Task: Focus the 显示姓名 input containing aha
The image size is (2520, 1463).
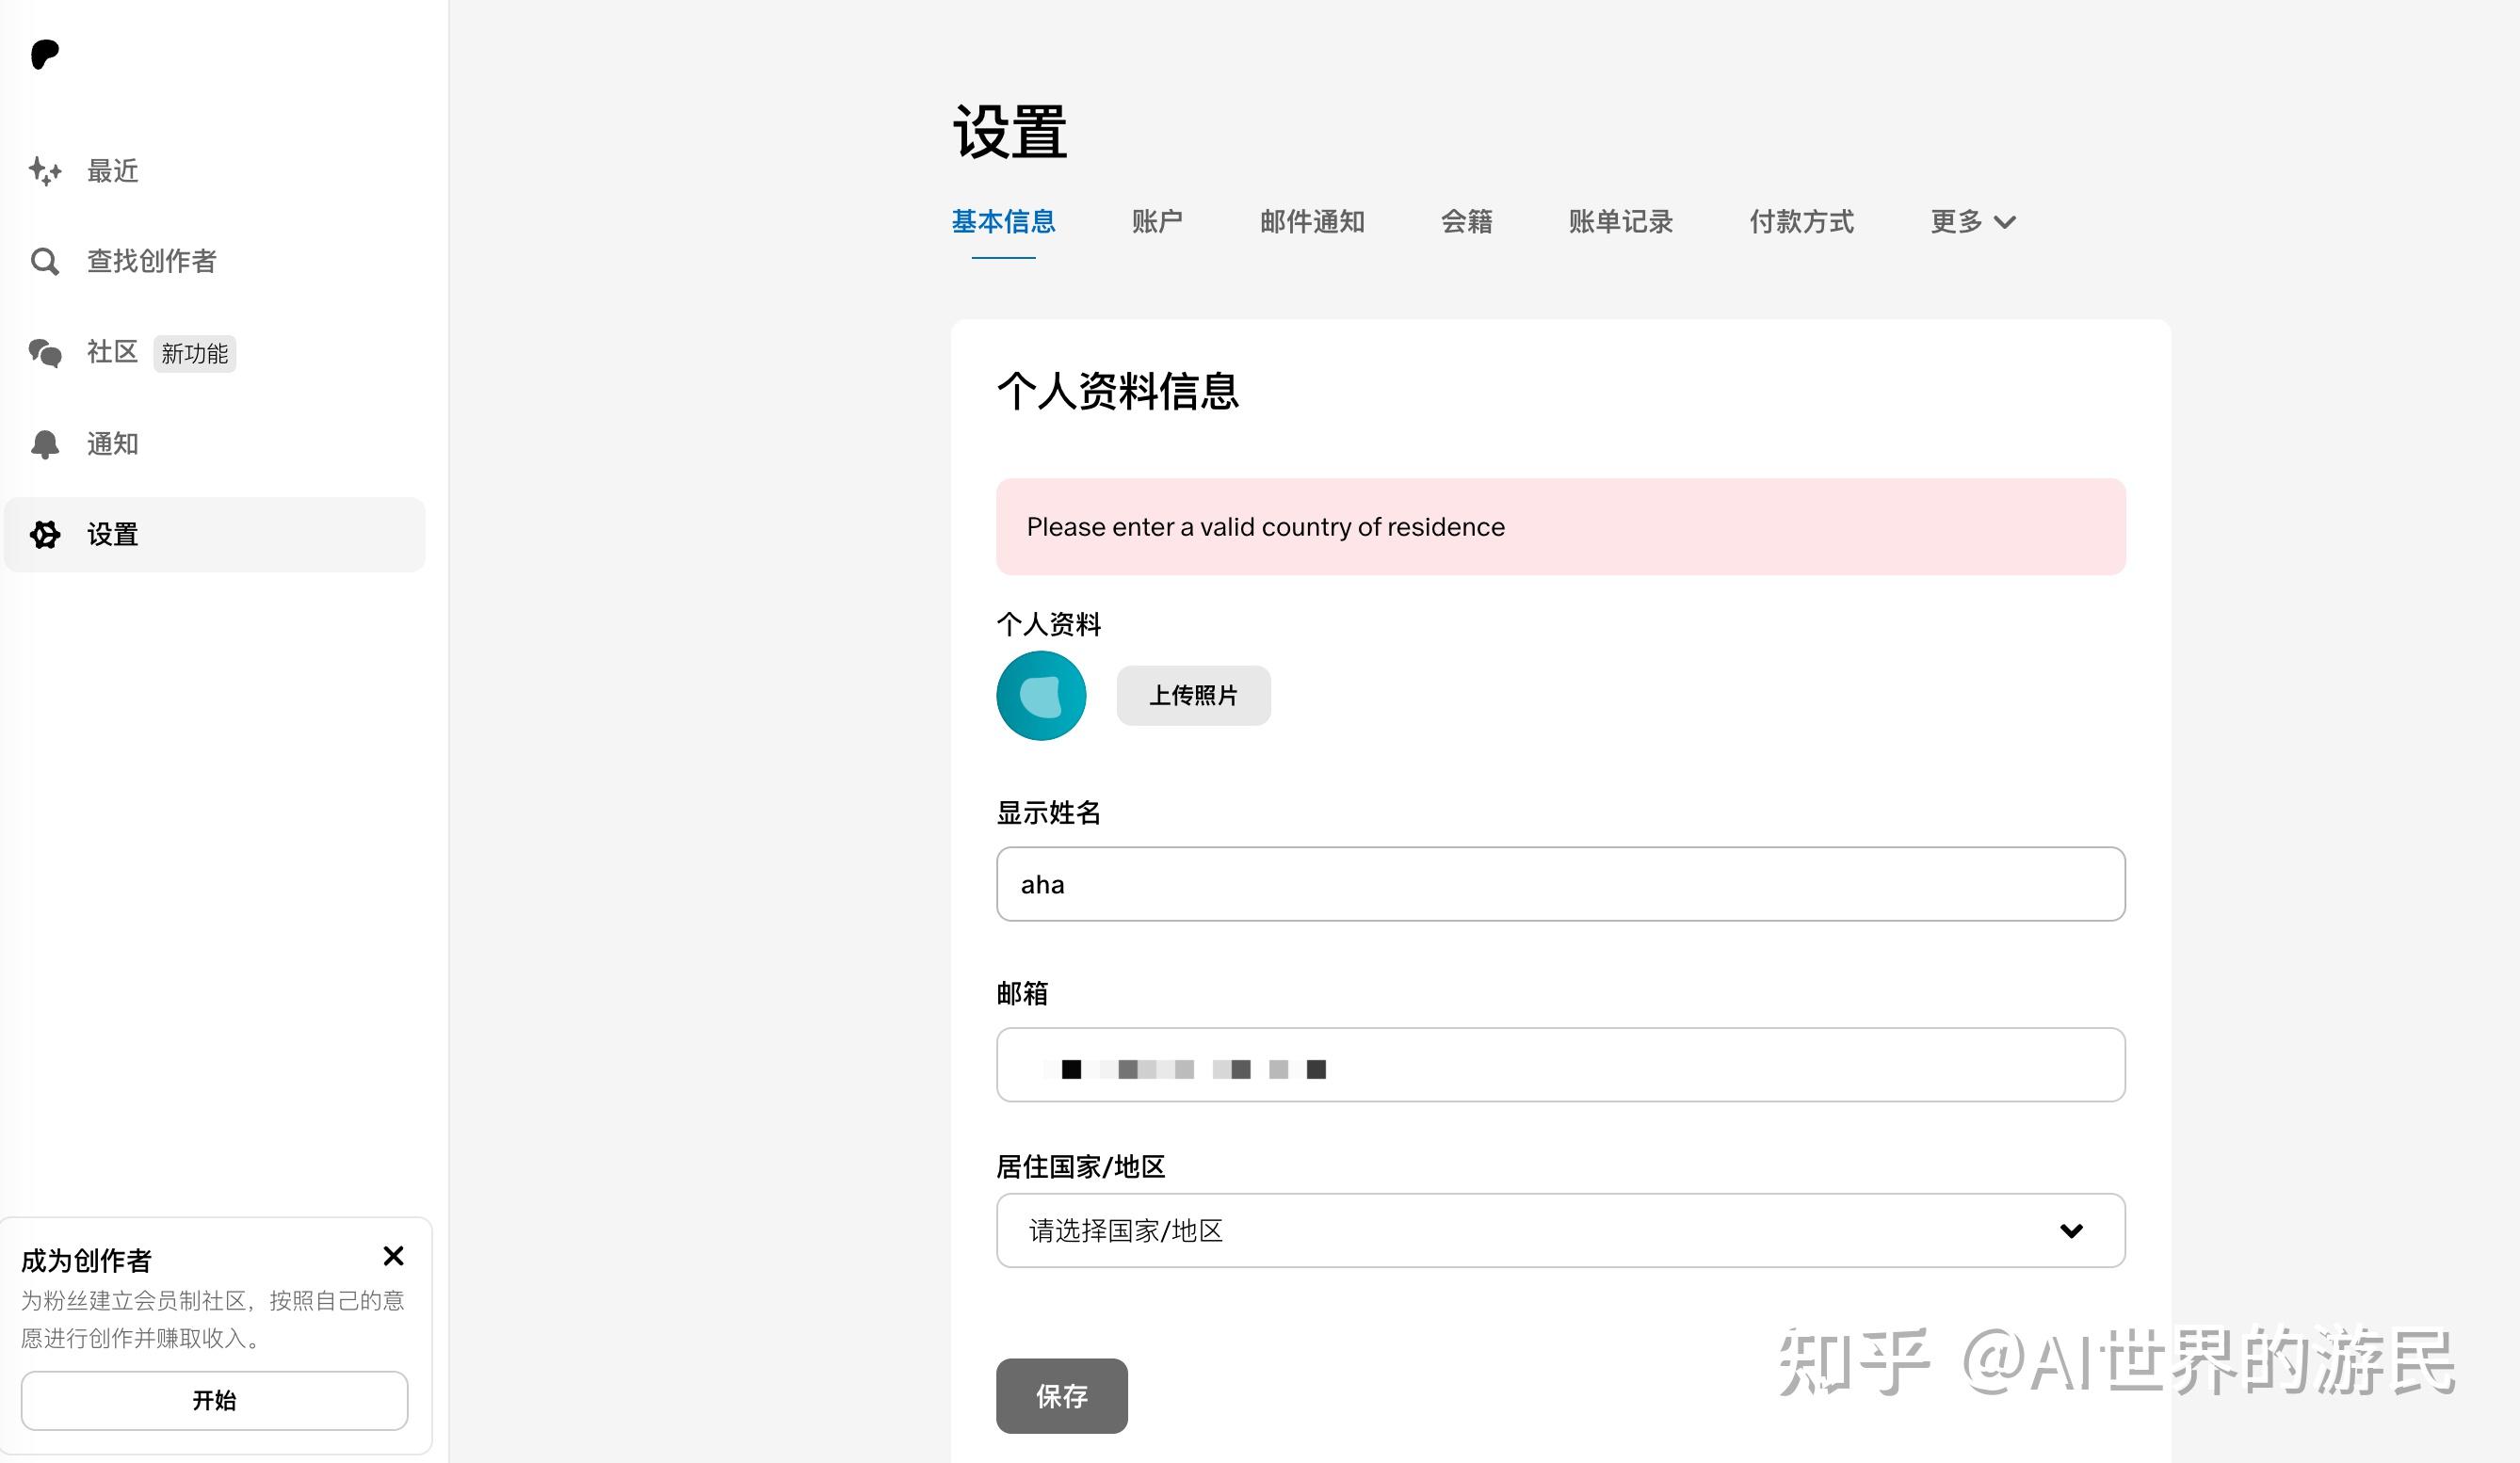Action: (1560, 885)
